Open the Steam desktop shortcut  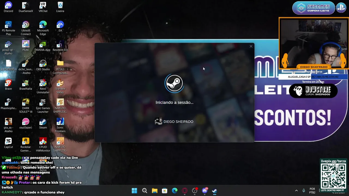[43, 123]
